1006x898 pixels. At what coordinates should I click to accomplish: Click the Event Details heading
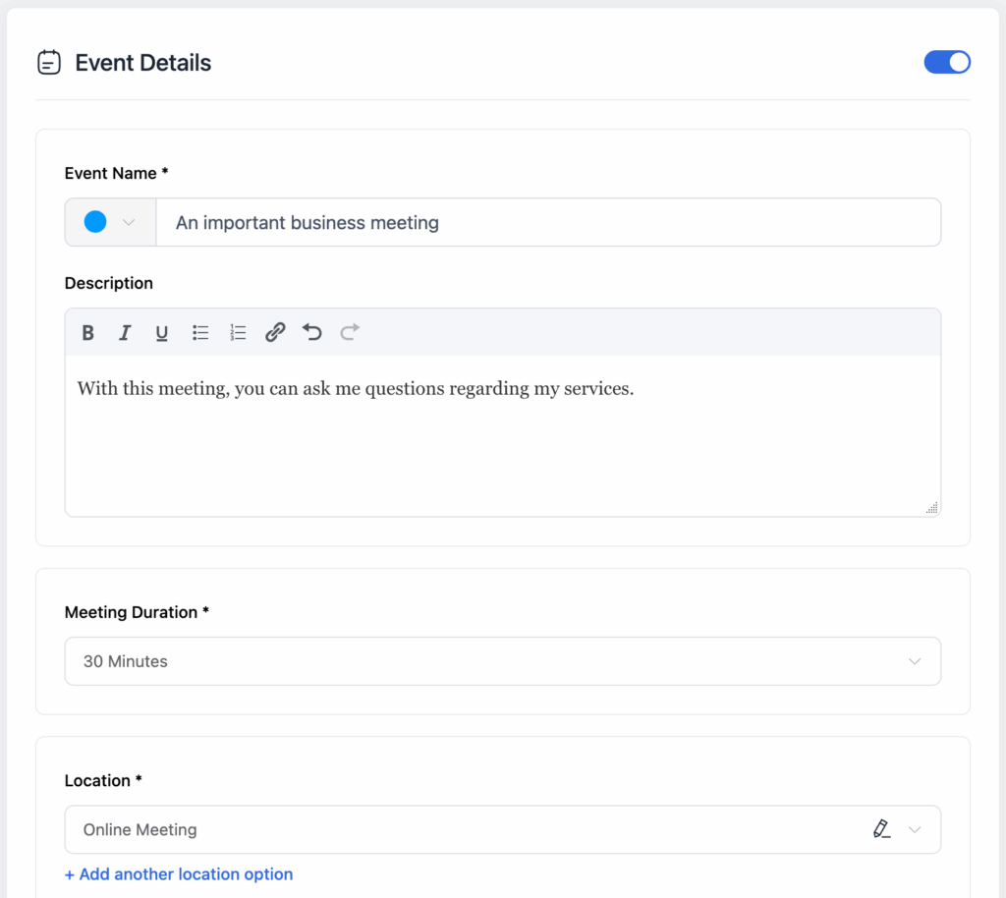142,62
